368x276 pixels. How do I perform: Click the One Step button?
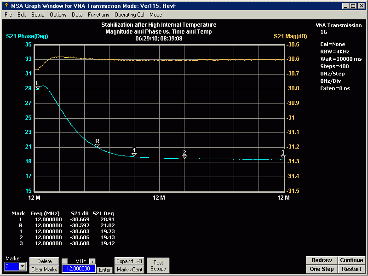coord(322,269)
